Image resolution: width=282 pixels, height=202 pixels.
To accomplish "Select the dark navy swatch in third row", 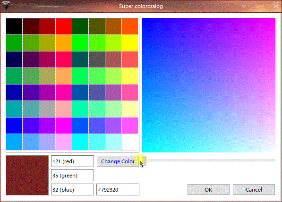I will pos(14,59).
